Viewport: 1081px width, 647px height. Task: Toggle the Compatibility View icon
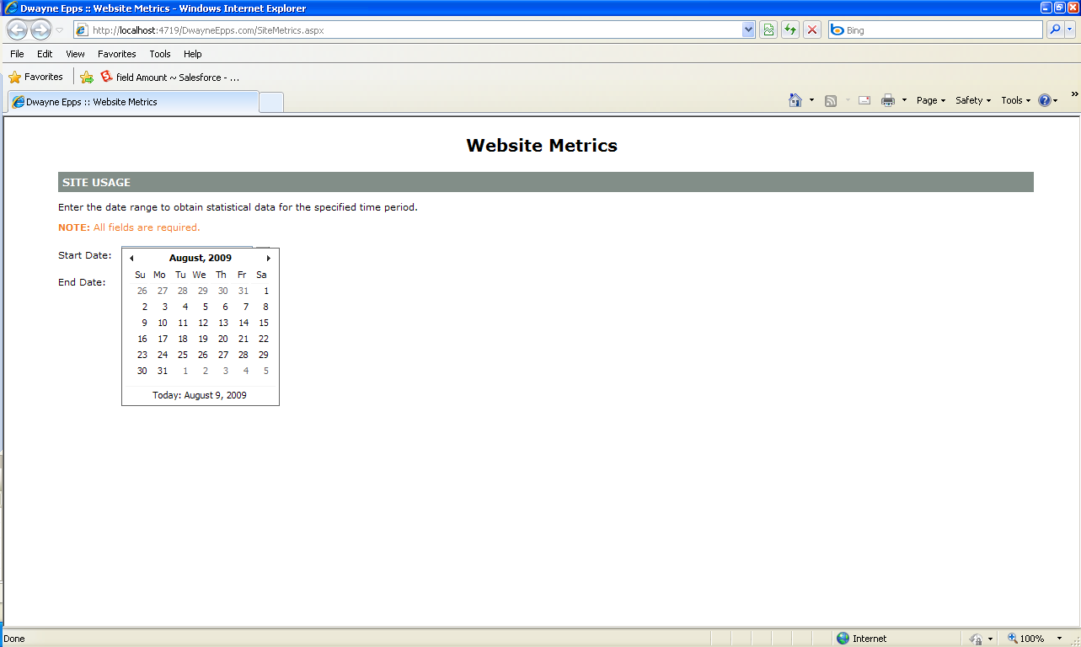pyautogui.click(x=768, y=30)
